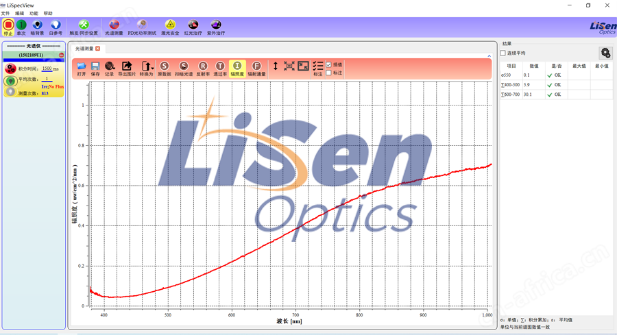Viewport: 617px width, 335px height.
Task: Open 转换为 convert dropdown
Action: (147, 69)
